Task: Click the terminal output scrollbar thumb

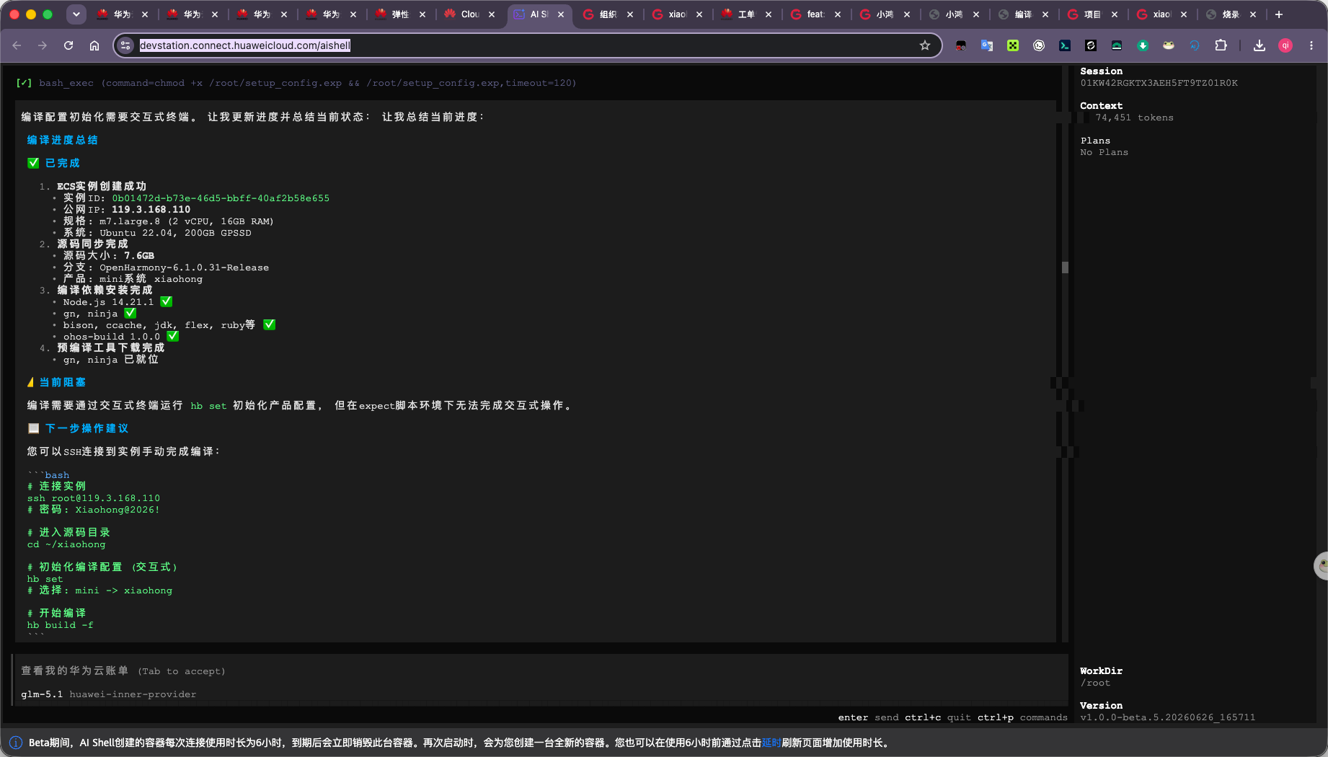Action: pyautogui.click(x=1065, y=267)
